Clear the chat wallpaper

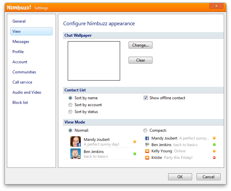140,60
